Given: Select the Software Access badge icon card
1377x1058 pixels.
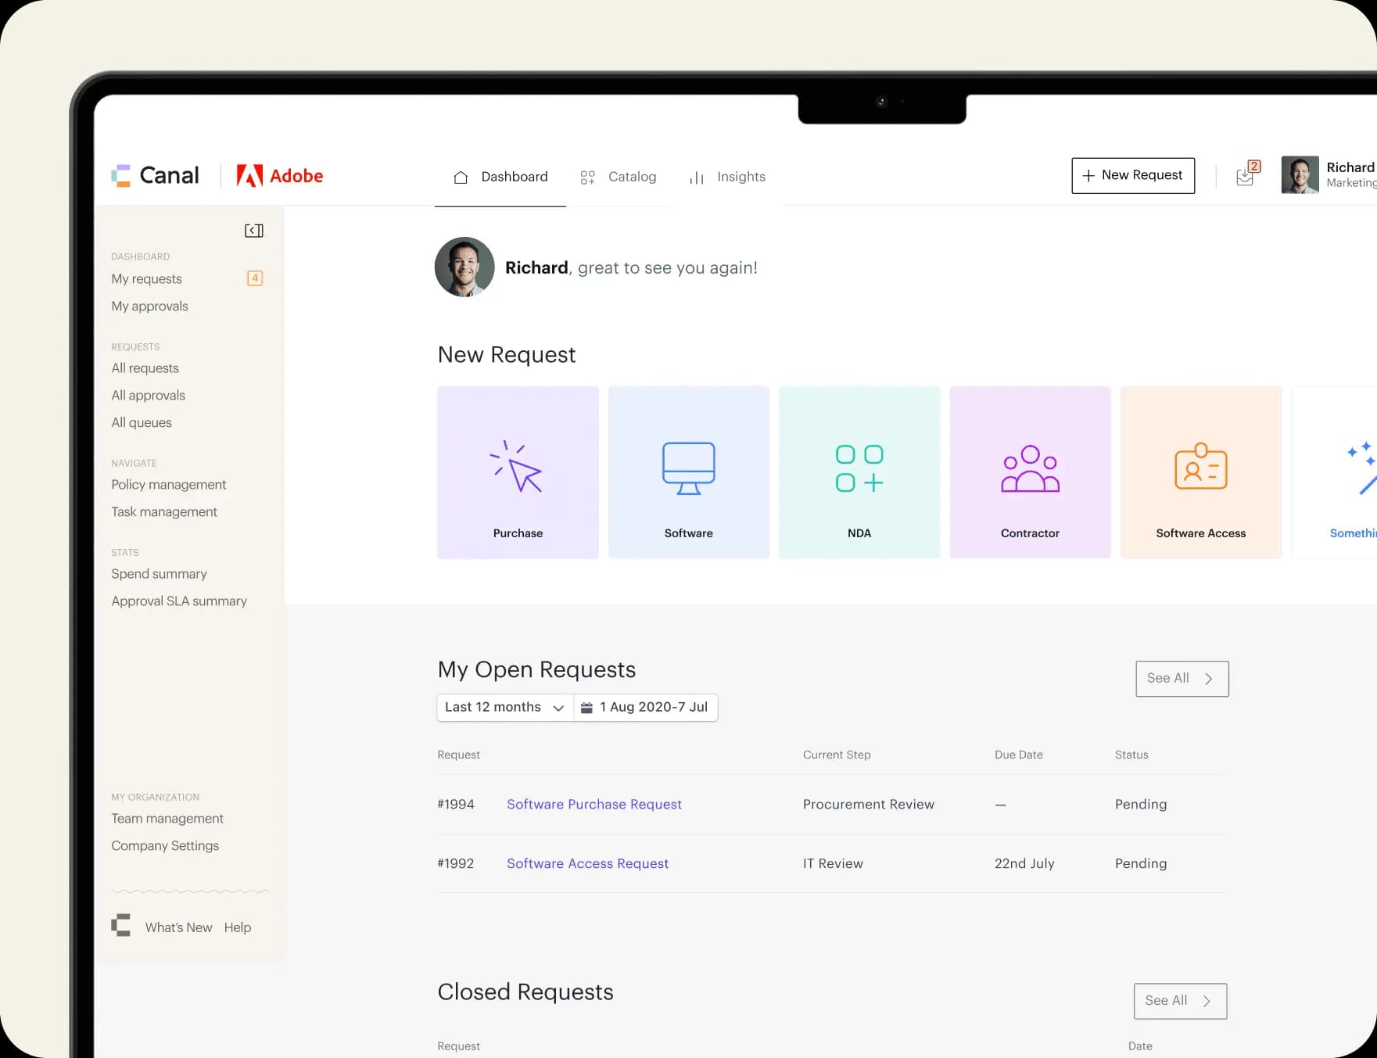Looking at the screenshot, I should (x=1201, y=472).
